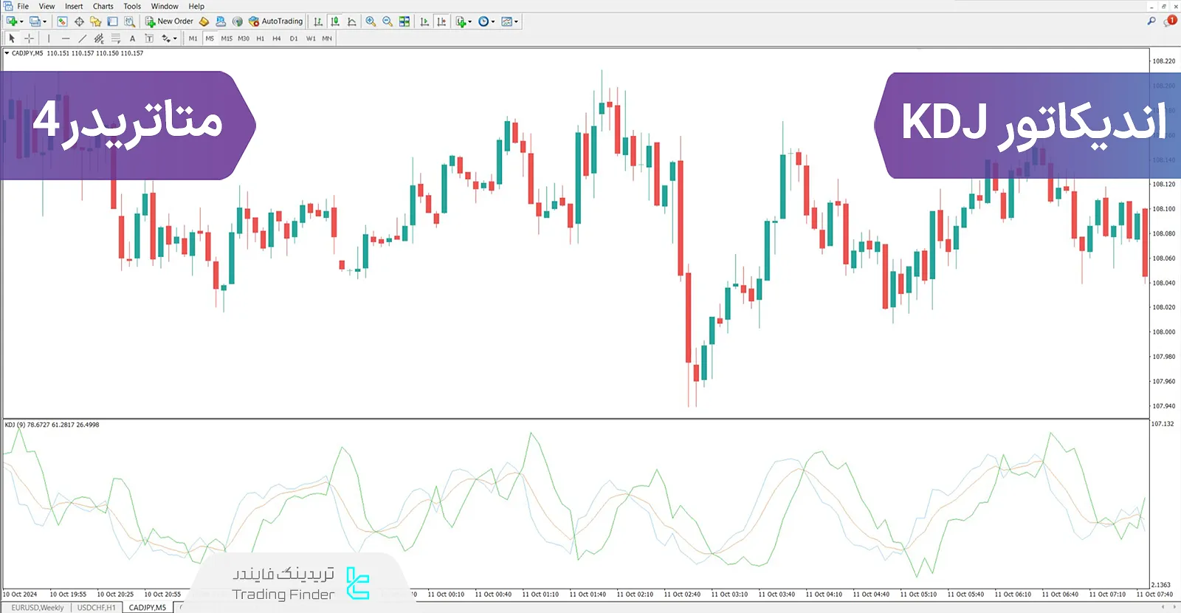The width and height of the screenshot is (1181, 613).
Task: Expand the New Chart dropdown arrow
Action: point(21,21)
